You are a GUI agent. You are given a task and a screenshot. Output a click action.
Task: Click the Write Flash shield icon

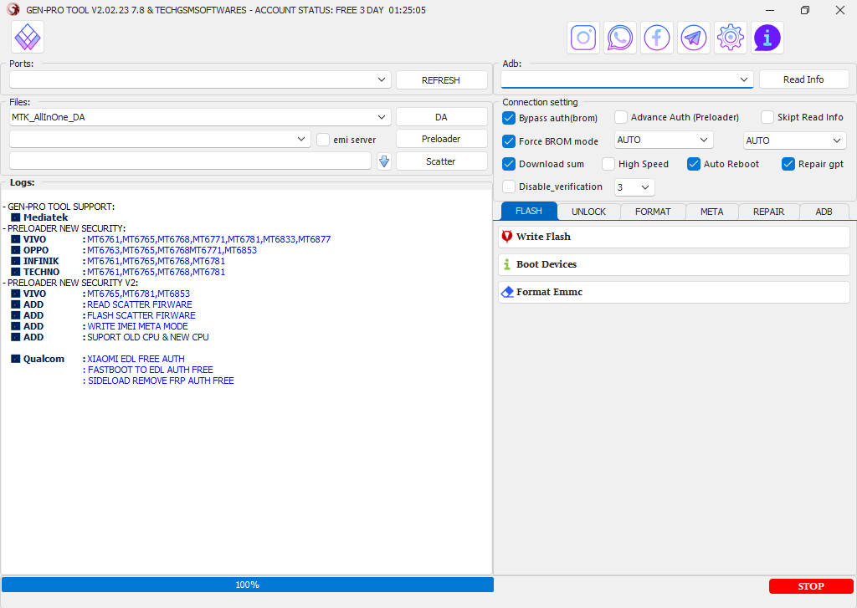tap(507, 237)
